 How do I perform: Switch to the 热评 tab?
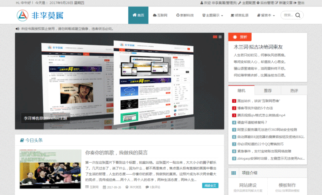coord(294,91)
